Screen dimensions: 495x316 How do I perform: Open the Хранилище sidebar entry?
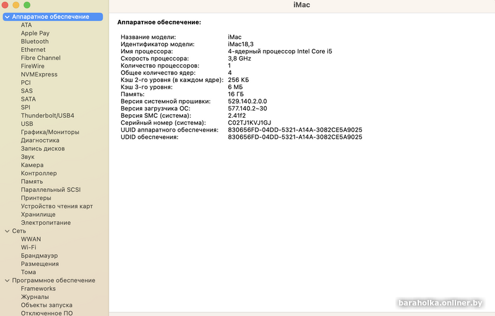[x=38, y=214]
